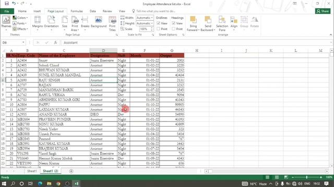Click the Name Box showing D6

tap(11, 43)
